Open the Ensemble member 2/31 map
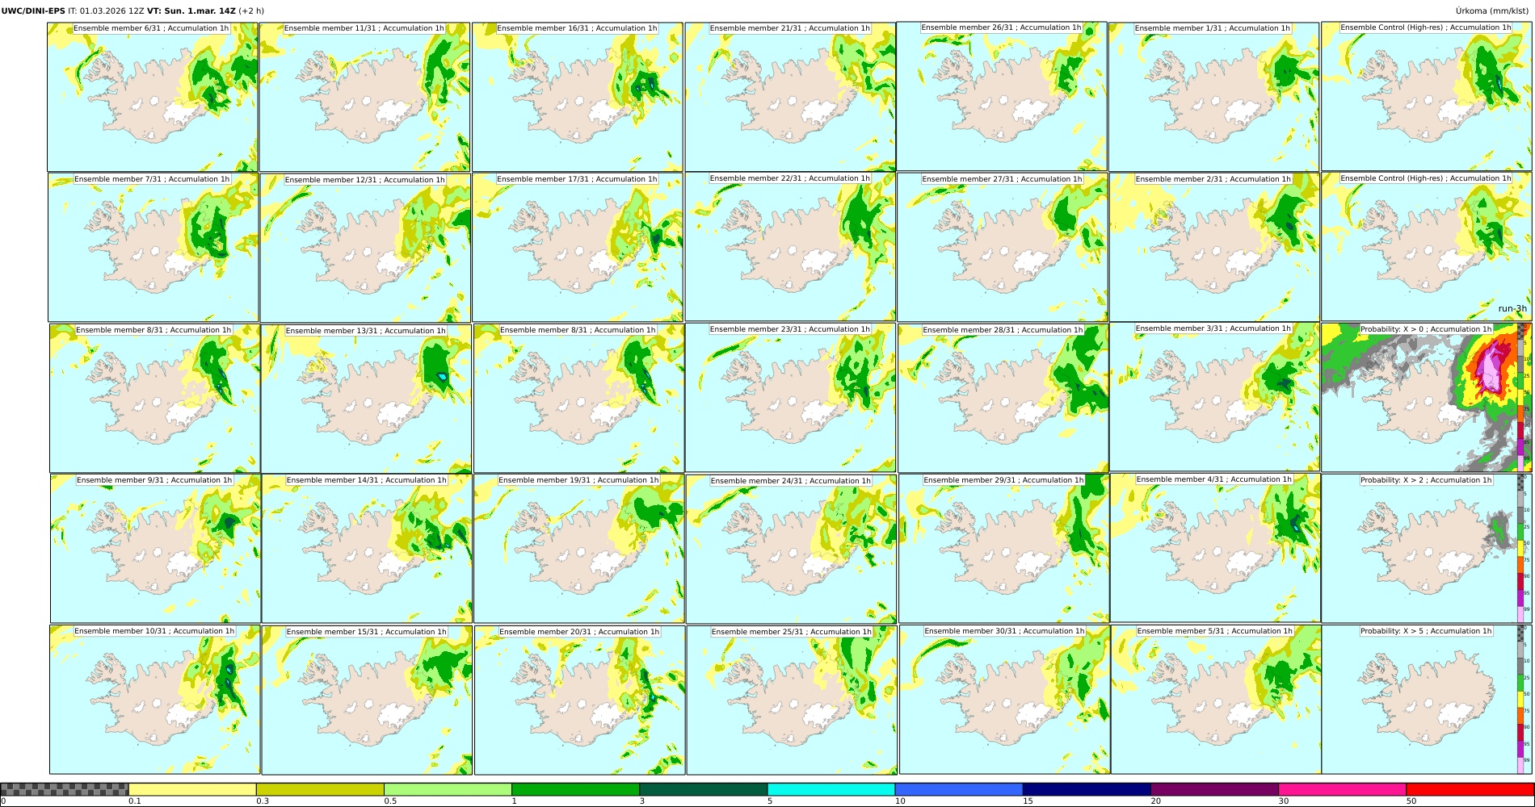Image resolution: width=1535 pixels, height=807 pixels. pyautogui.click(x=1215, y=247)
